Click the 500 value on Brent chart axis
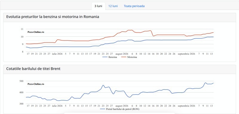Viewport: 239px width, 114px height. (x=22, y=81)
